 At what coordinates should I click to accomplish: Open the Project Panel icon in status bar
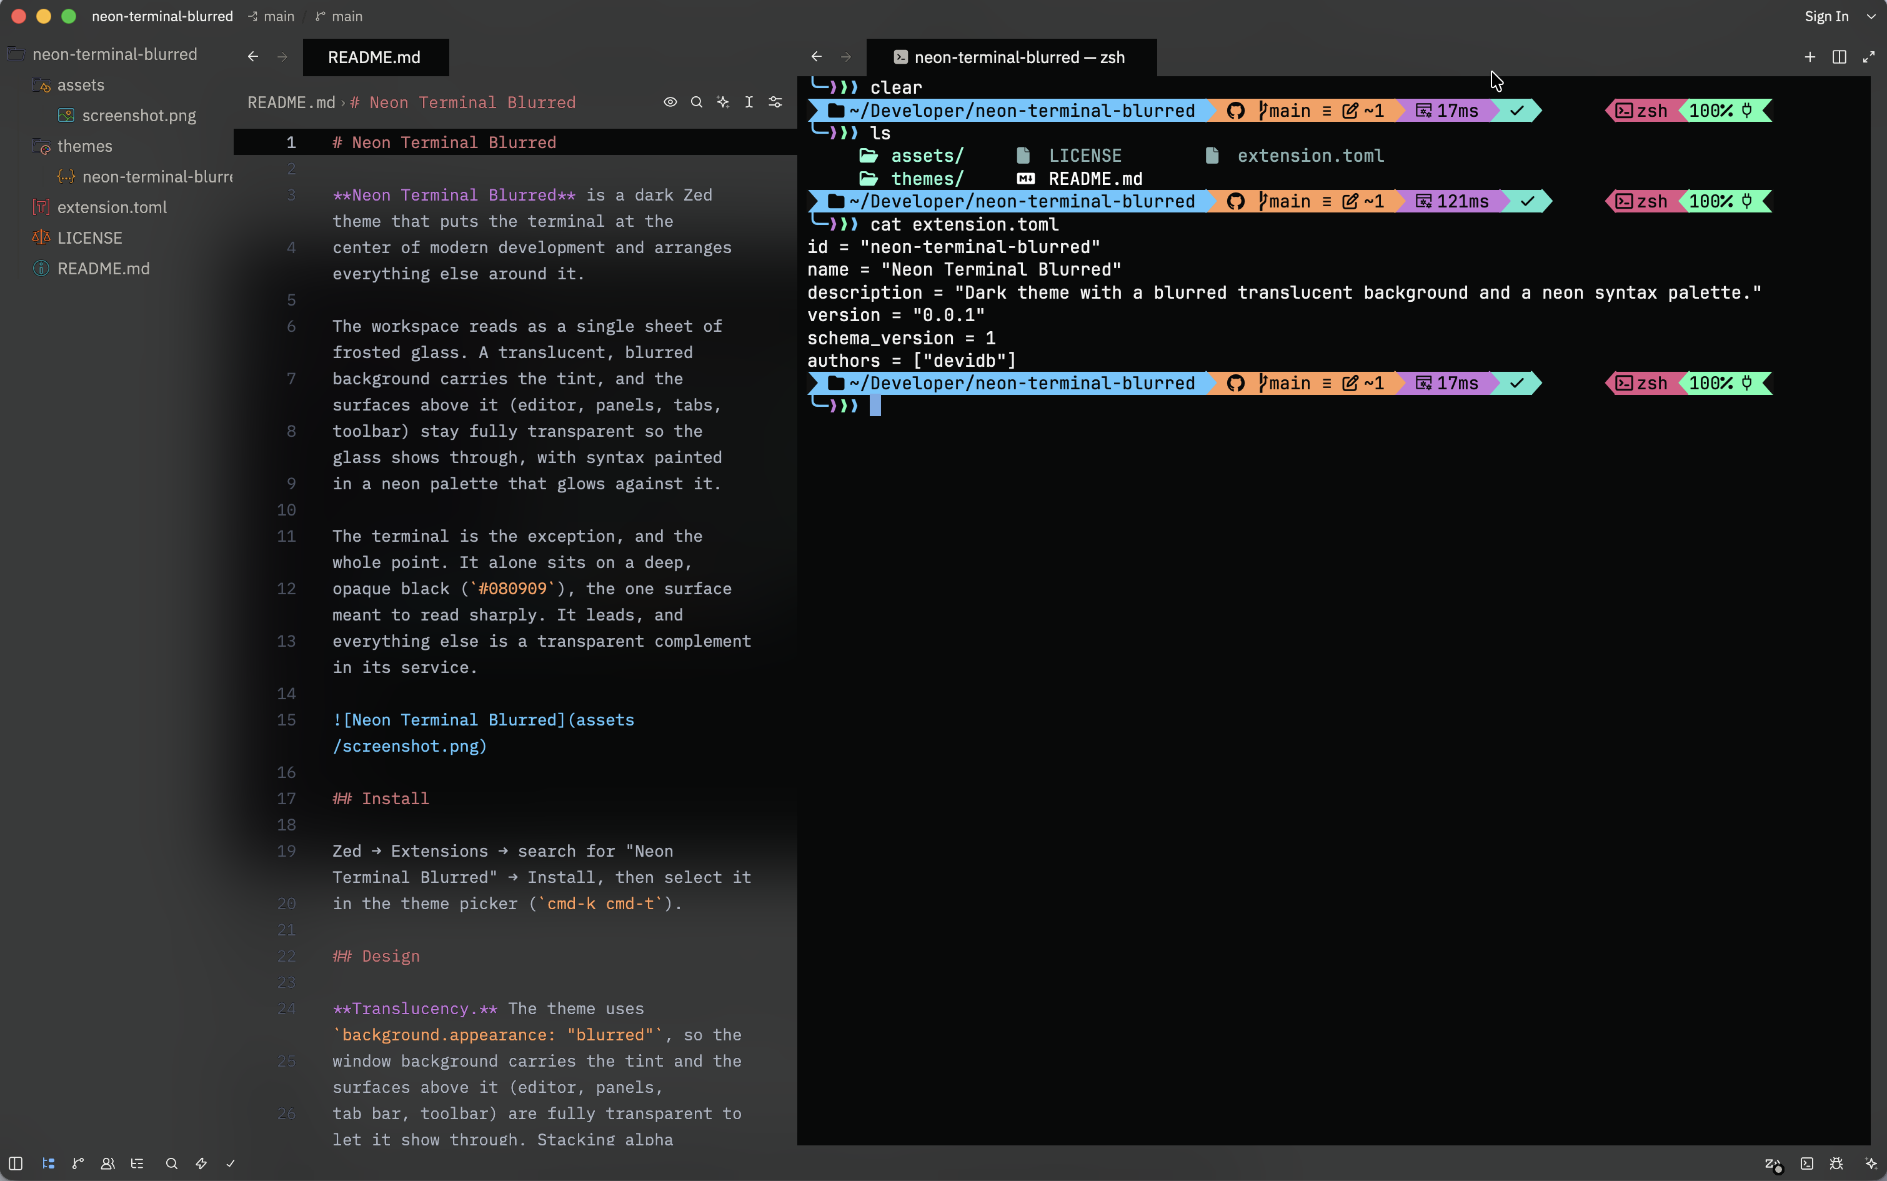point(49,1163)
